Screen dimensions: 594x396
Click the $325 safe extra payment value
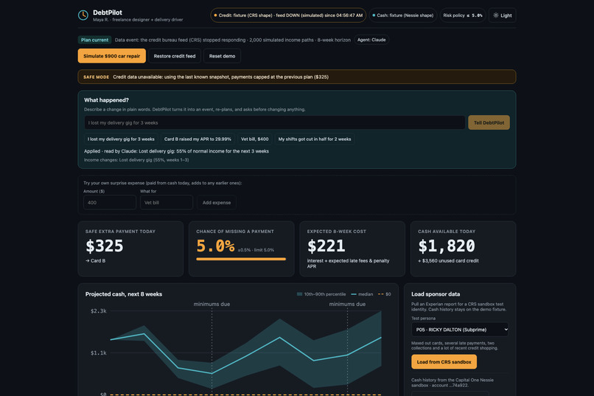(x=105, y=246)
